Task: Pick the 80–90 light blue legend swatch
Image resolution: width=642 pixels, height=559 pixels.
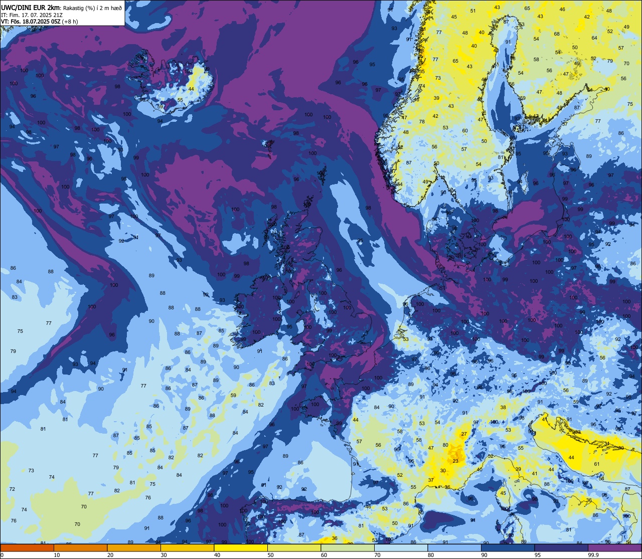Action: coord(454,547)
